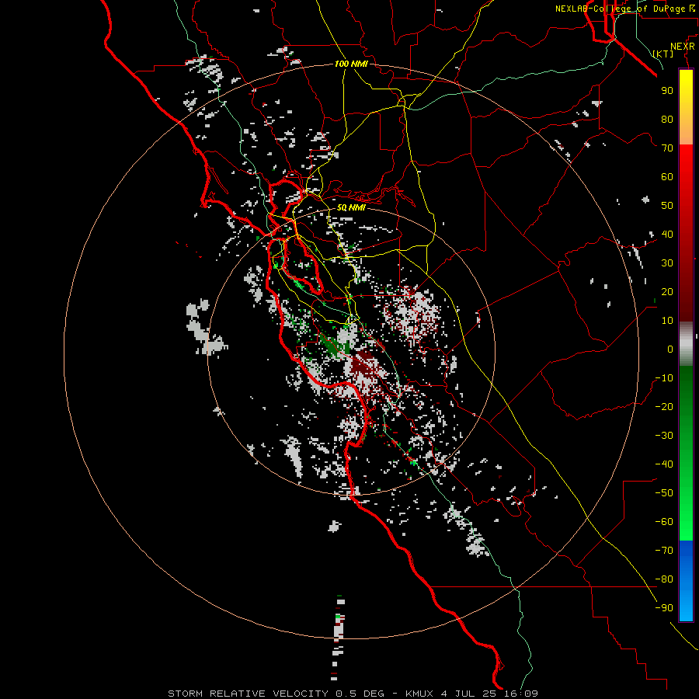
Task: Click the "80" velocity scale label
Action: click(x=667, y=119)
